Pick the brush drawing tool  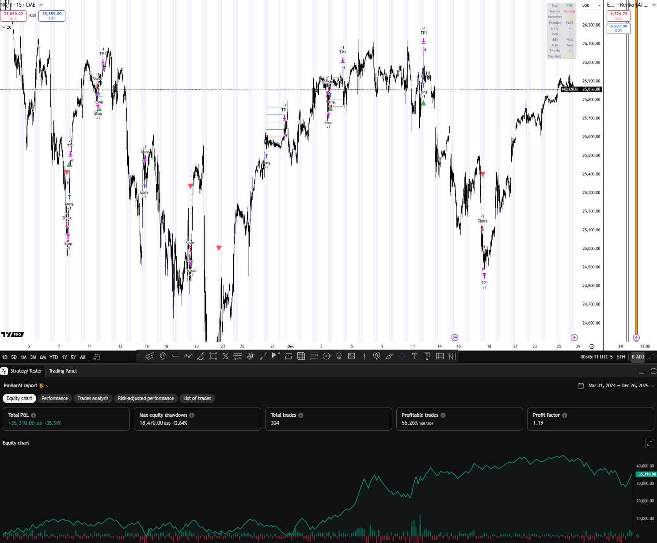[x=389, y=356]
